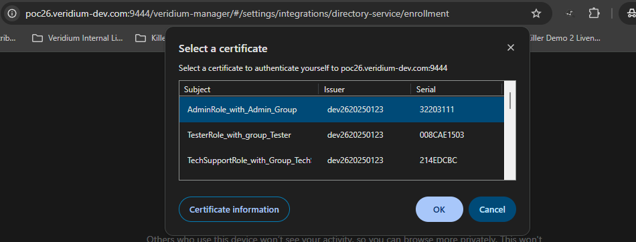Click the address bar URL
636x242 pixels.
click(x=237, y=13)
